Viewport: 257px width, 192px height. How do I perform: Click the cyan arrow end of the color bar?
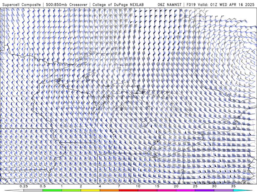(243, 190)
